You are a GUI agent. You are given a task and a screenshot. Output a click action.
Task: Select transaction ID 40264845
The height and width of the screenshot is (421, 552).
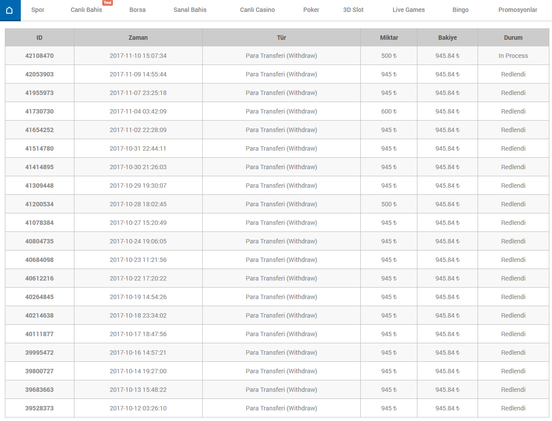(x=39, y=297)
